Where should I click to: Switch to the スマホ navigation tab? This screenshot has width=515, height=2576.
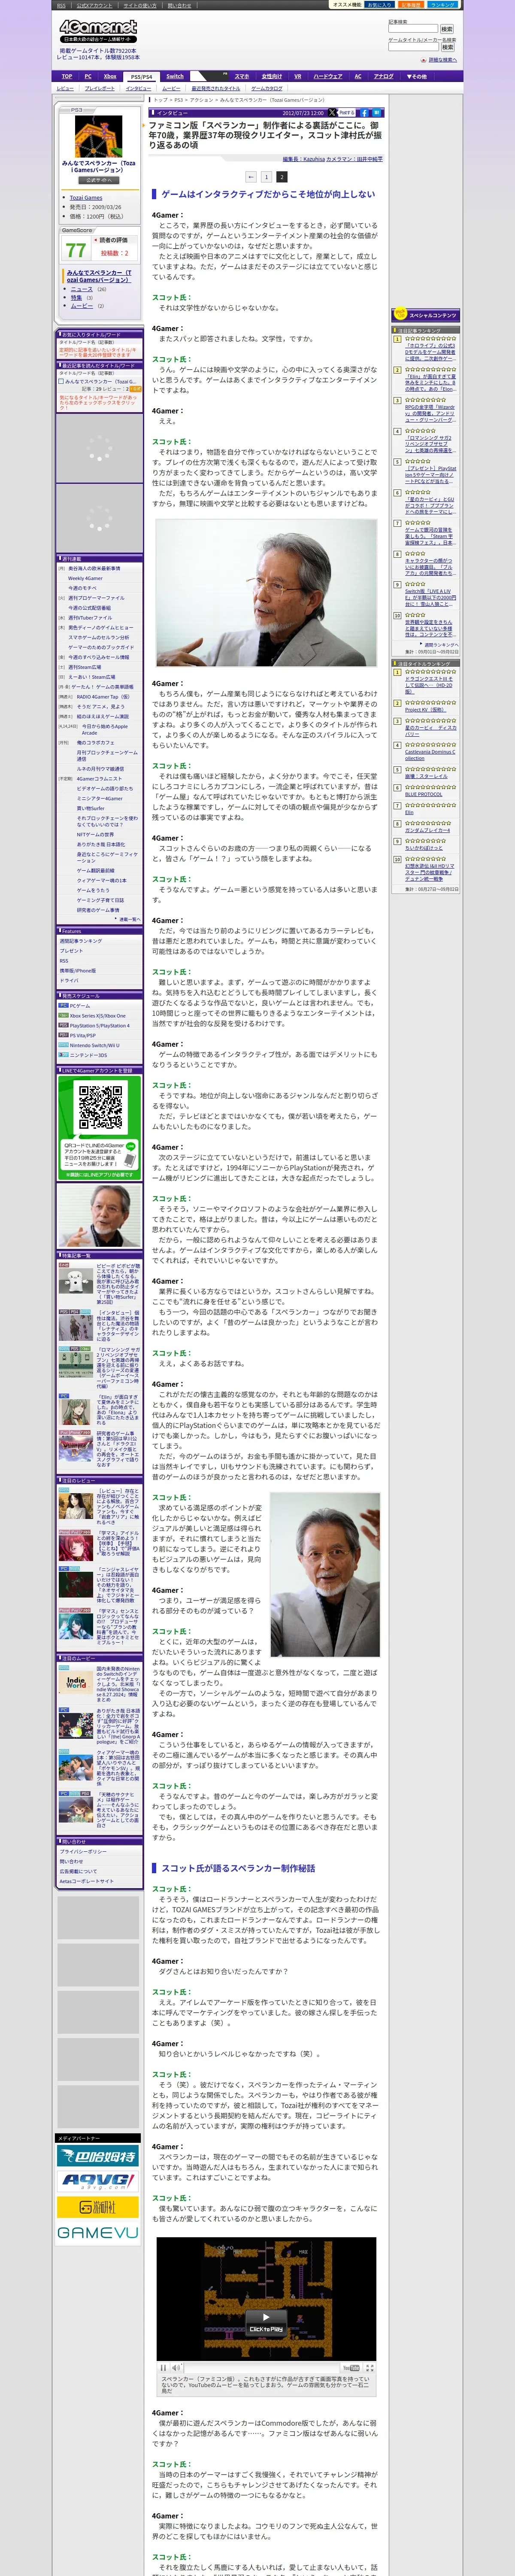tap(242, 76)
